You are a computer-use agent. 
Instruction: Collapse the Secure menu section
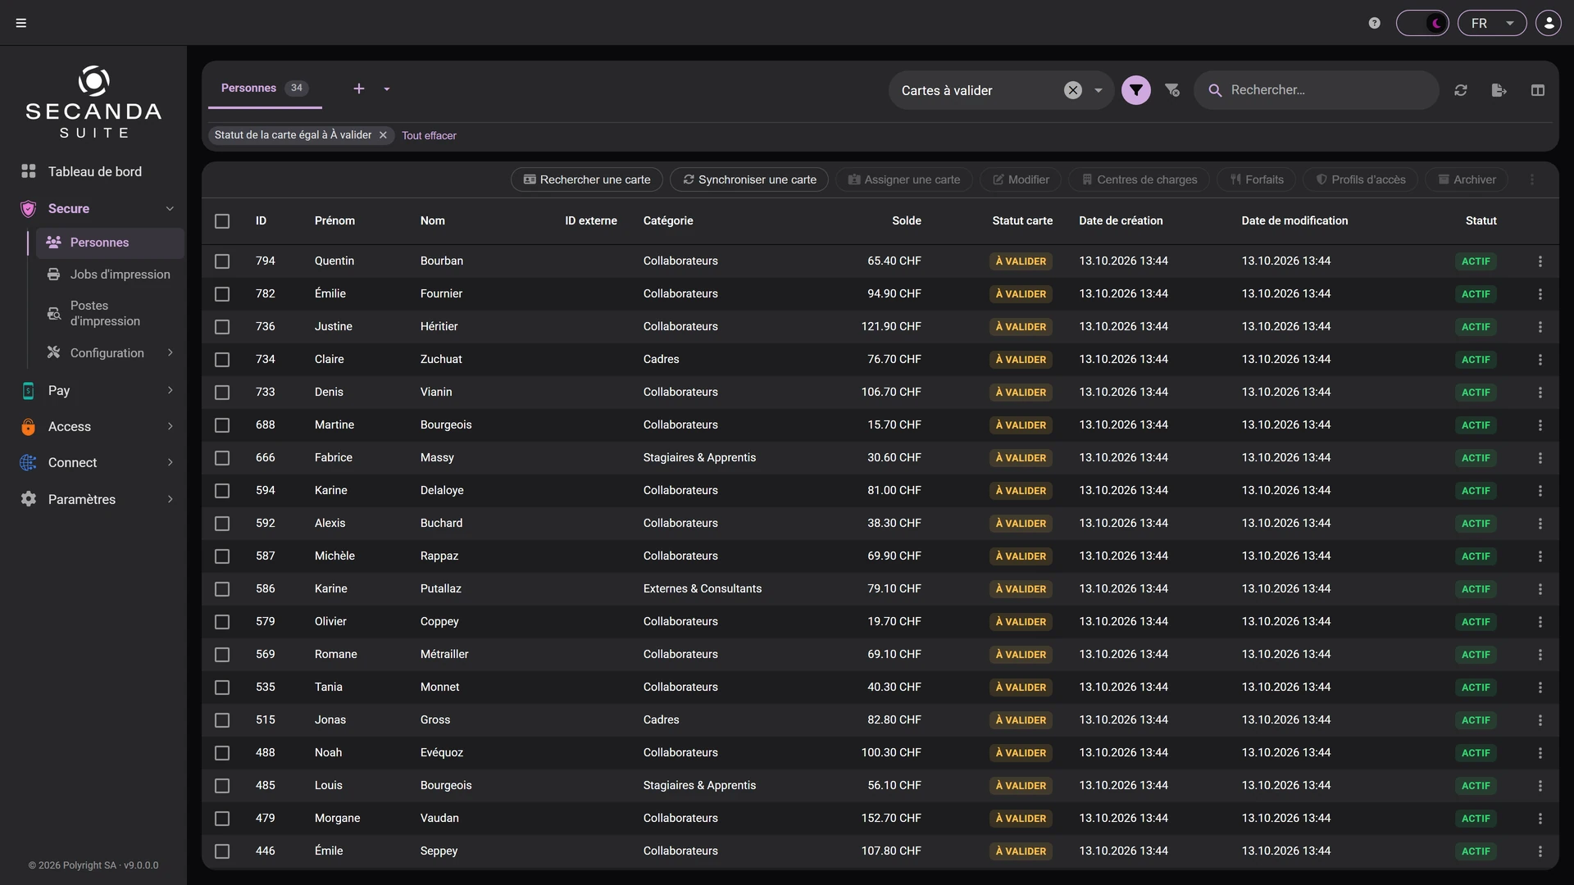click(170, 209)
